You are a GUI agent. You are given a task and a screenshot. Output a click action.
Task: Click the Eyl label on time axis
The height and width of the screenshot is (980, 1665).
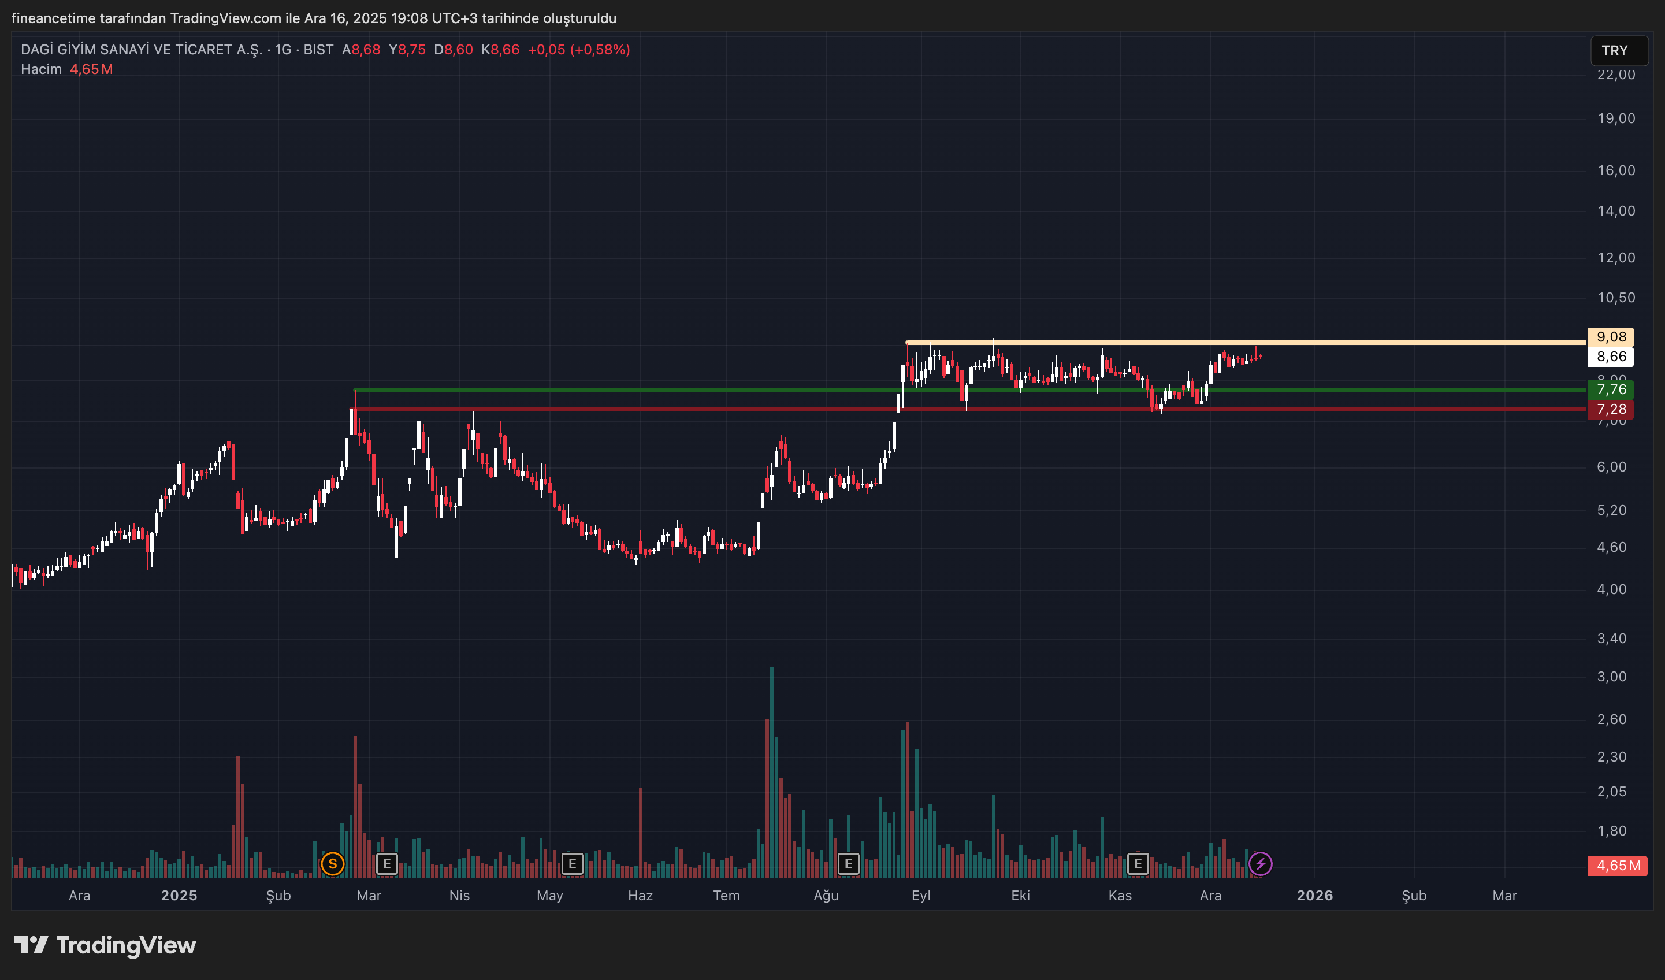(x=920, y=896)
